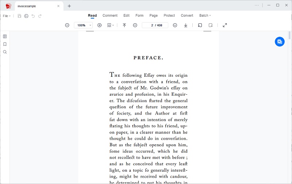The image size is (292, 184).
Task: Open the Form tab
Action: [139, 16]
